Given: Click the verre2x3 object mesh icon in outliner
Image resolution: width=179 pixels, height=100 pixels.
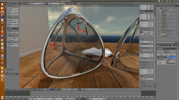Looking at the screenshot, I should 160,34.
